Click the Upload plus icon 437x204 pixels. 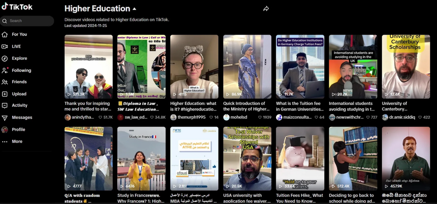4,94
